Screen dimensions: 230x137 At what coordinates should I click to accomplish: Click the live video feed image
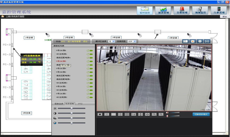154,78
